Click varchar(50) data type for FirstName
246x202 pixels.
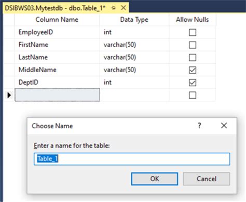[134, 45]
